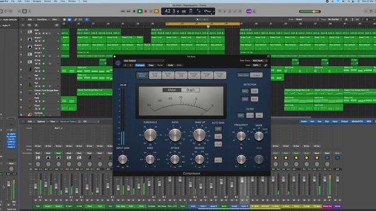Click the master volume slider in the control bar
Viewport: 376px width, 211px height.
click(x=310, y=12)
